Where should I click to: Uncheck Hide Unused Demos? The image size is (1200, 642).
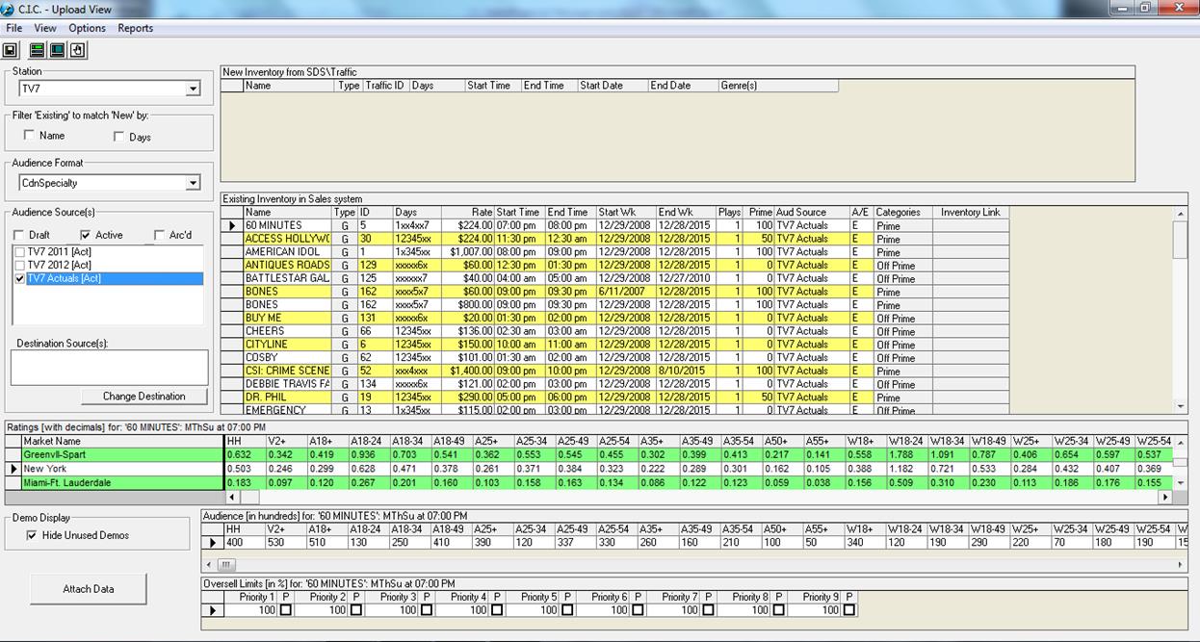tap(33, 535)
